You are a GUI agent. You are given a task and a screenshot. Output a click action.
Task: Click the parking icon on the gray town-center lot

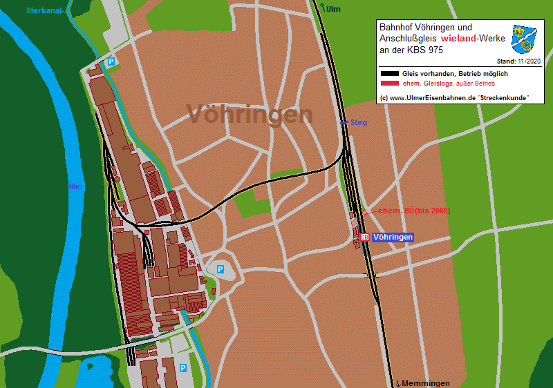(x=221, y=269)
